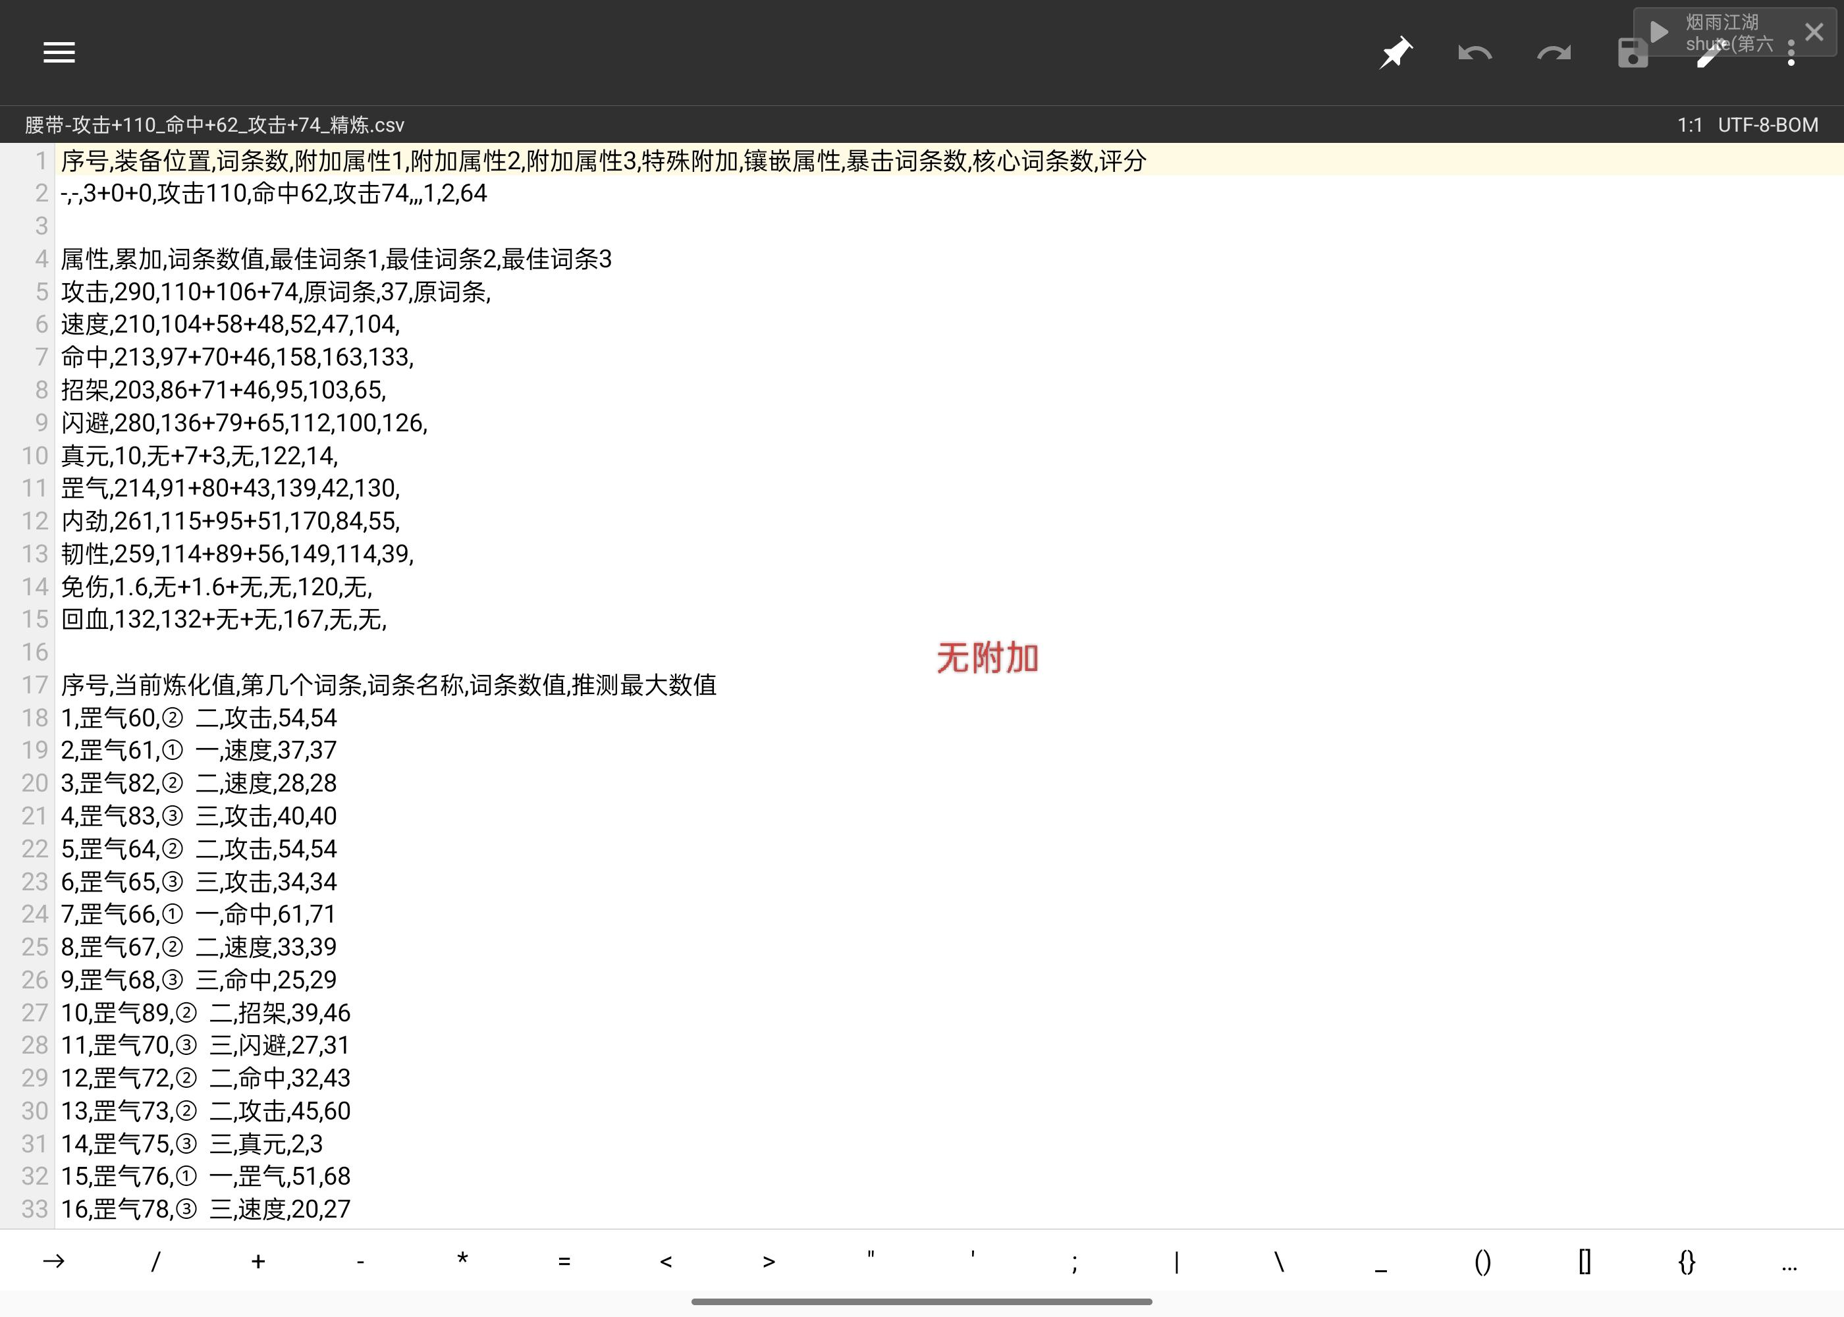Screen dimensions: 1844x1317
Task: Insert curly braces from symbol bar
Action: click(x=1687, y=1261)
